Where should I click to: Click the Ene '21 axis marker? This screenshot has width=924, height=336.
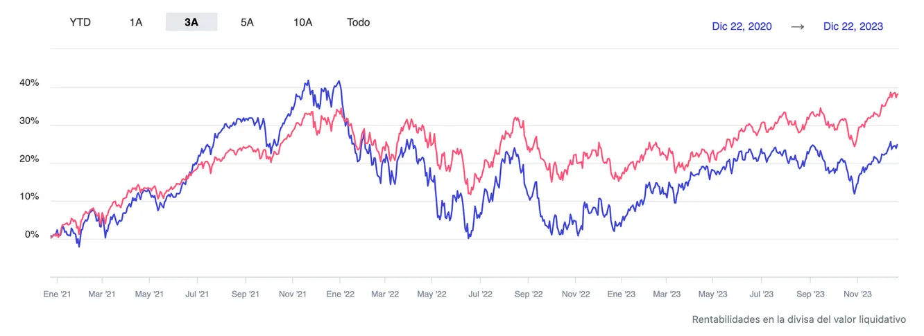[57, 294]
